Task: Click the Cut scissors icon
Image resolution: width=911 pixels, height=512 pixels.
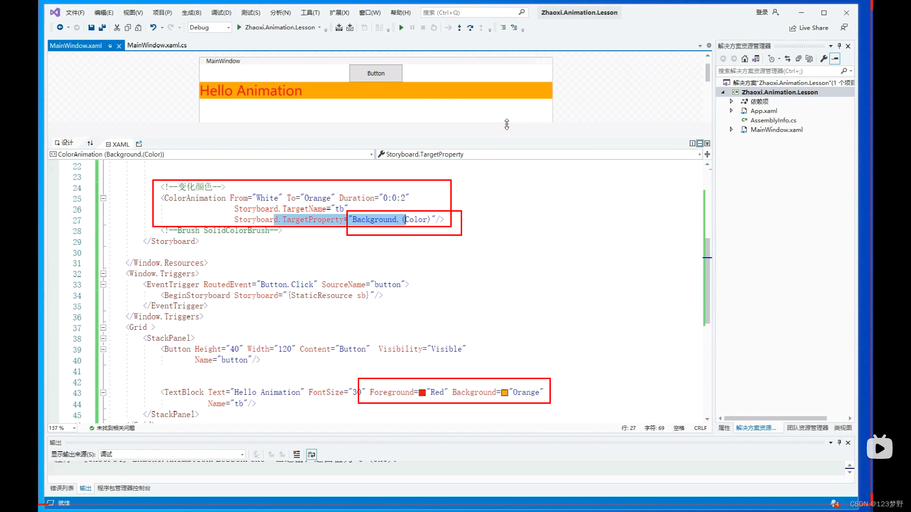Action: 117,28
